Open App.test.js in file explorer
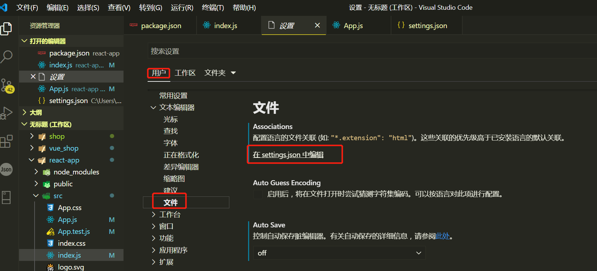The width and height of the screenshot is (597, 271). tap(74, 231)
